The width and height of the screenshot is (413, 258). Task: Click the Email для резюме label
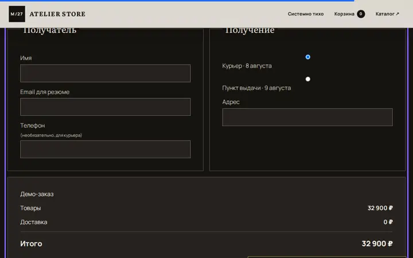click(45, 92)
